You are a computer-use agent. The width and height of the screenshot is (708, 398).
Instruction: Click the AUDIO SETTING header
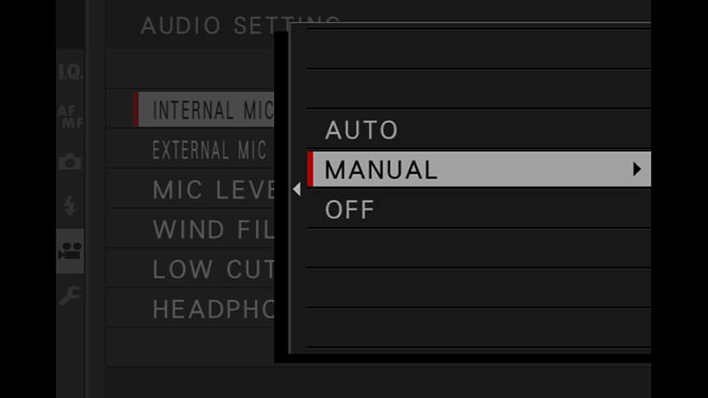[240, 25]
